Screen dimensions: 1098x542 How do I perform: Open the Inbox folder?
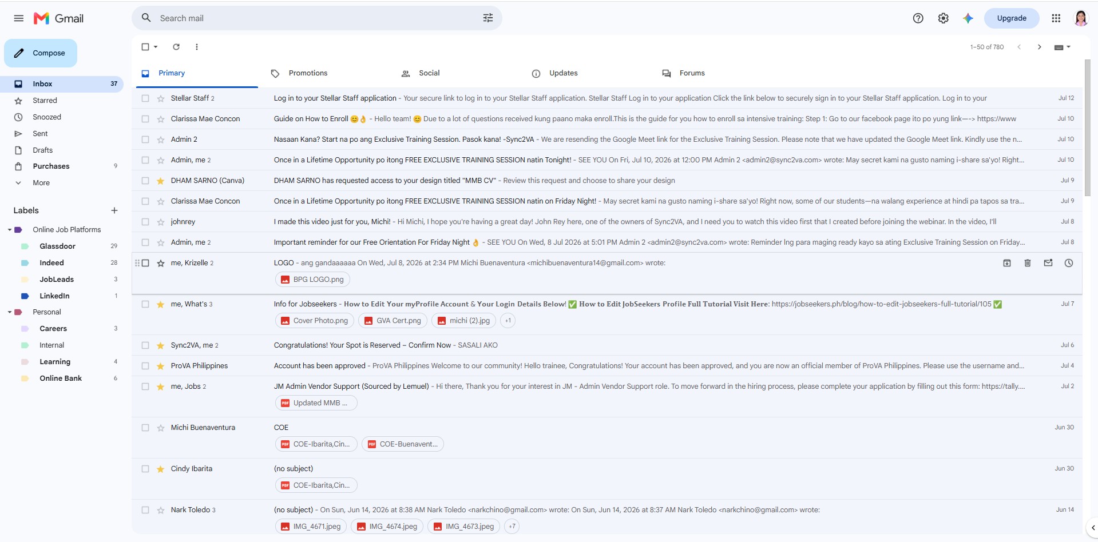62,84
